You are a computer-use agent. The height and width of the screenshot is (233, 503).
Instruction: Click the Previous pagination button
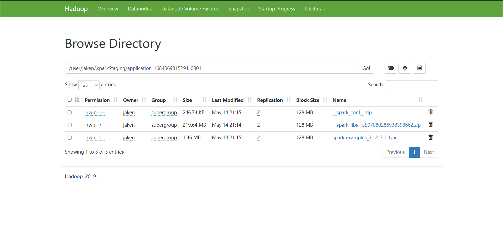coord(395,152)
